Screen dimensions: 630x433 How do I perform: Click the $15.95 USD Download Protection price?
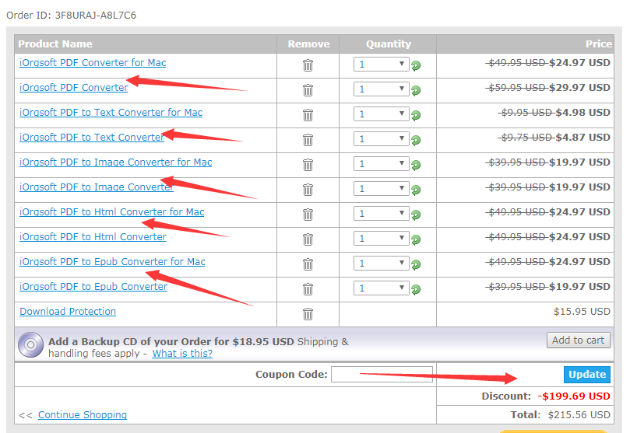[x=582, y=312]
